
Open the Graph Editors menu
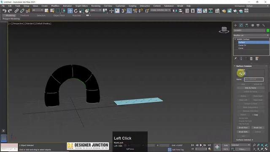click(x=81, y=6)
